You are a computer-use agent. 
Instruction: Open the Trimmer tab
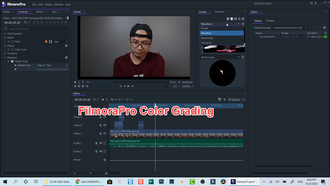(x=219, y=12)
